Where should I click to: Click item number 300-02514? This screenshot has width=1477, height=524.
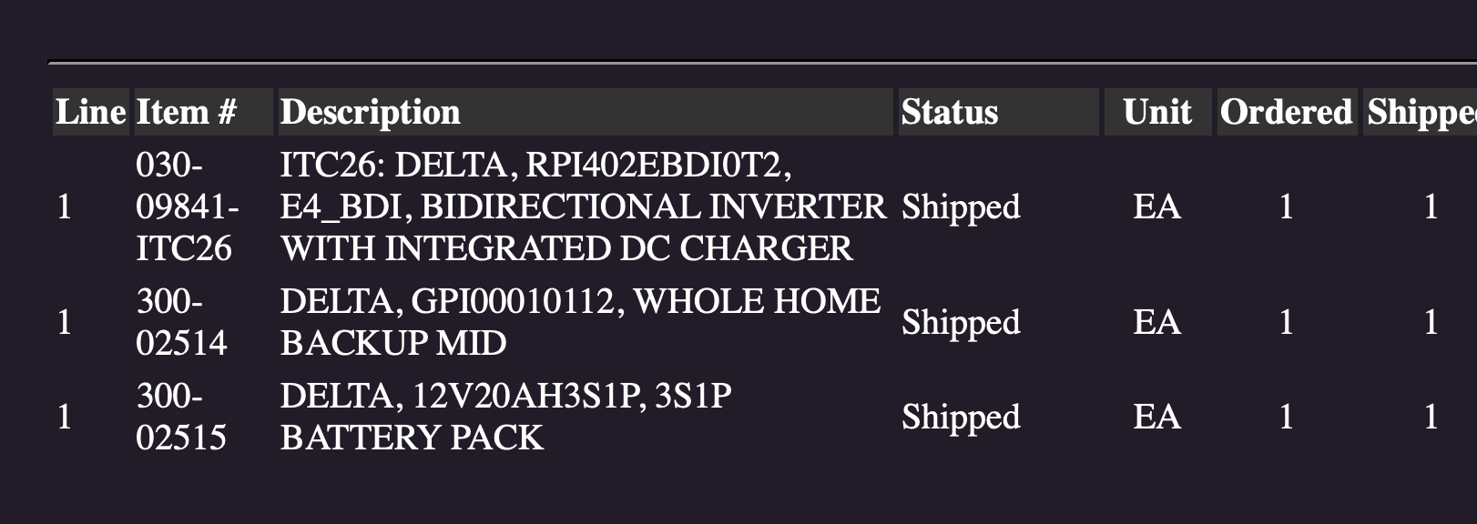click(x=181, y=322)
